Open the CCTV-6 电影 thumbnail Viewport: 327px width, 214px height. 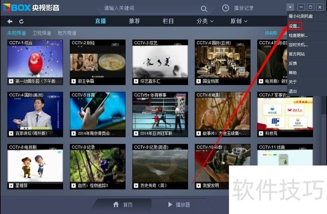[x=222, y=114]
